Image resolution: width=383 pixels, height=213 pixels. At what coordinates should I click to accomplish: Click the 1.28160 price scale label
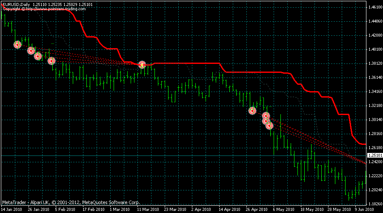(x=375, y=134)
